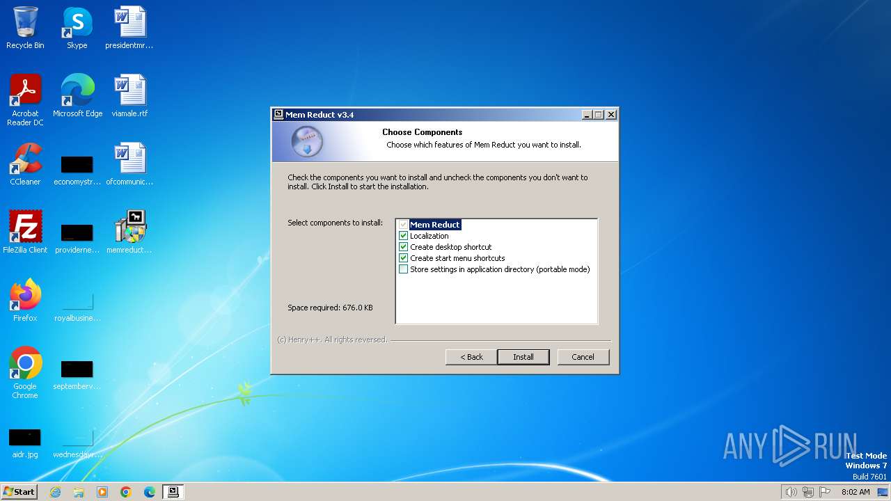Toggle the Mem Reduct component checkbox
This screenshot has width=891, height=501.
403,225
